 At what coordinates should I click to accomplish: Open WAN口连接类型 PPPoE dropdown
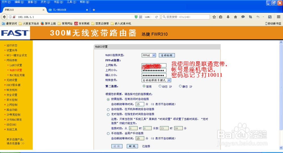[149, 56]
